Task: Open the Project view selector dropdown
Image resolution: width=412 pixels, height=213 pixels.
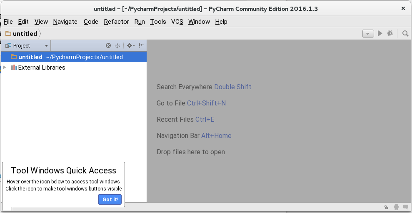Action: click(x=27, y=45)
